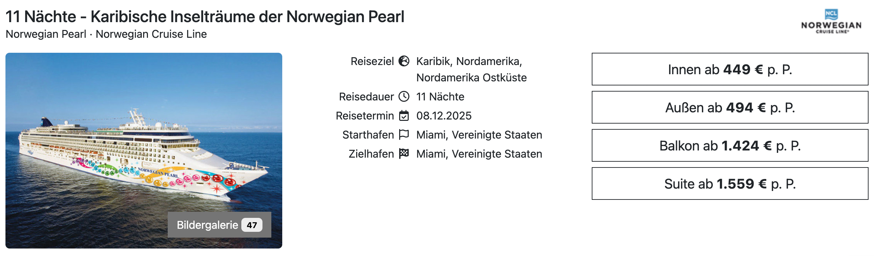Click the checkered flag icon beside Zielhafen
The image size is (874, 256).
pyautogui.click(x=404, y=154)
